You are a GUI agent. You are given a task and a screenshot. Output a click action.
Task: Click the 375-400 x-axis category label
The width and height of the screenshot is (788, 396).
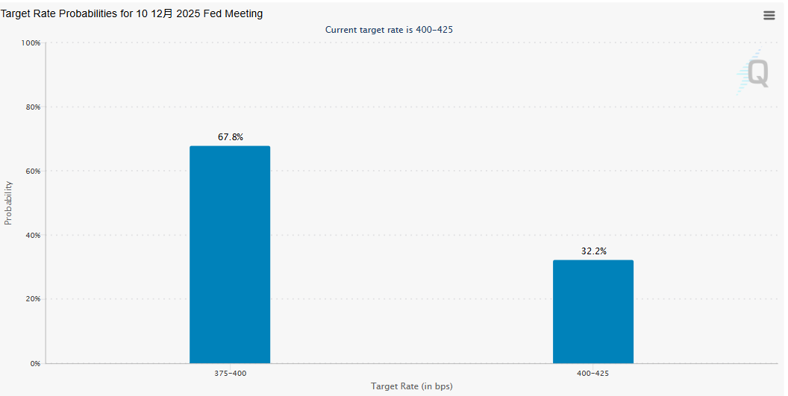click(230, 373)
